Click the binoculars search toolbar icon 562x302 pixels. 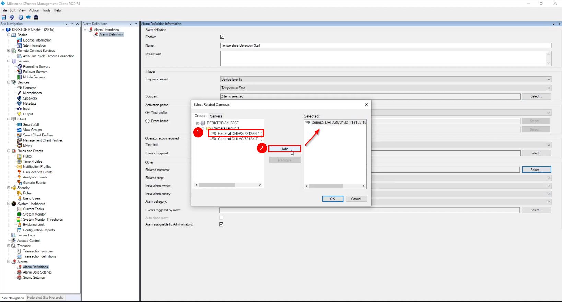coord(36,17)
